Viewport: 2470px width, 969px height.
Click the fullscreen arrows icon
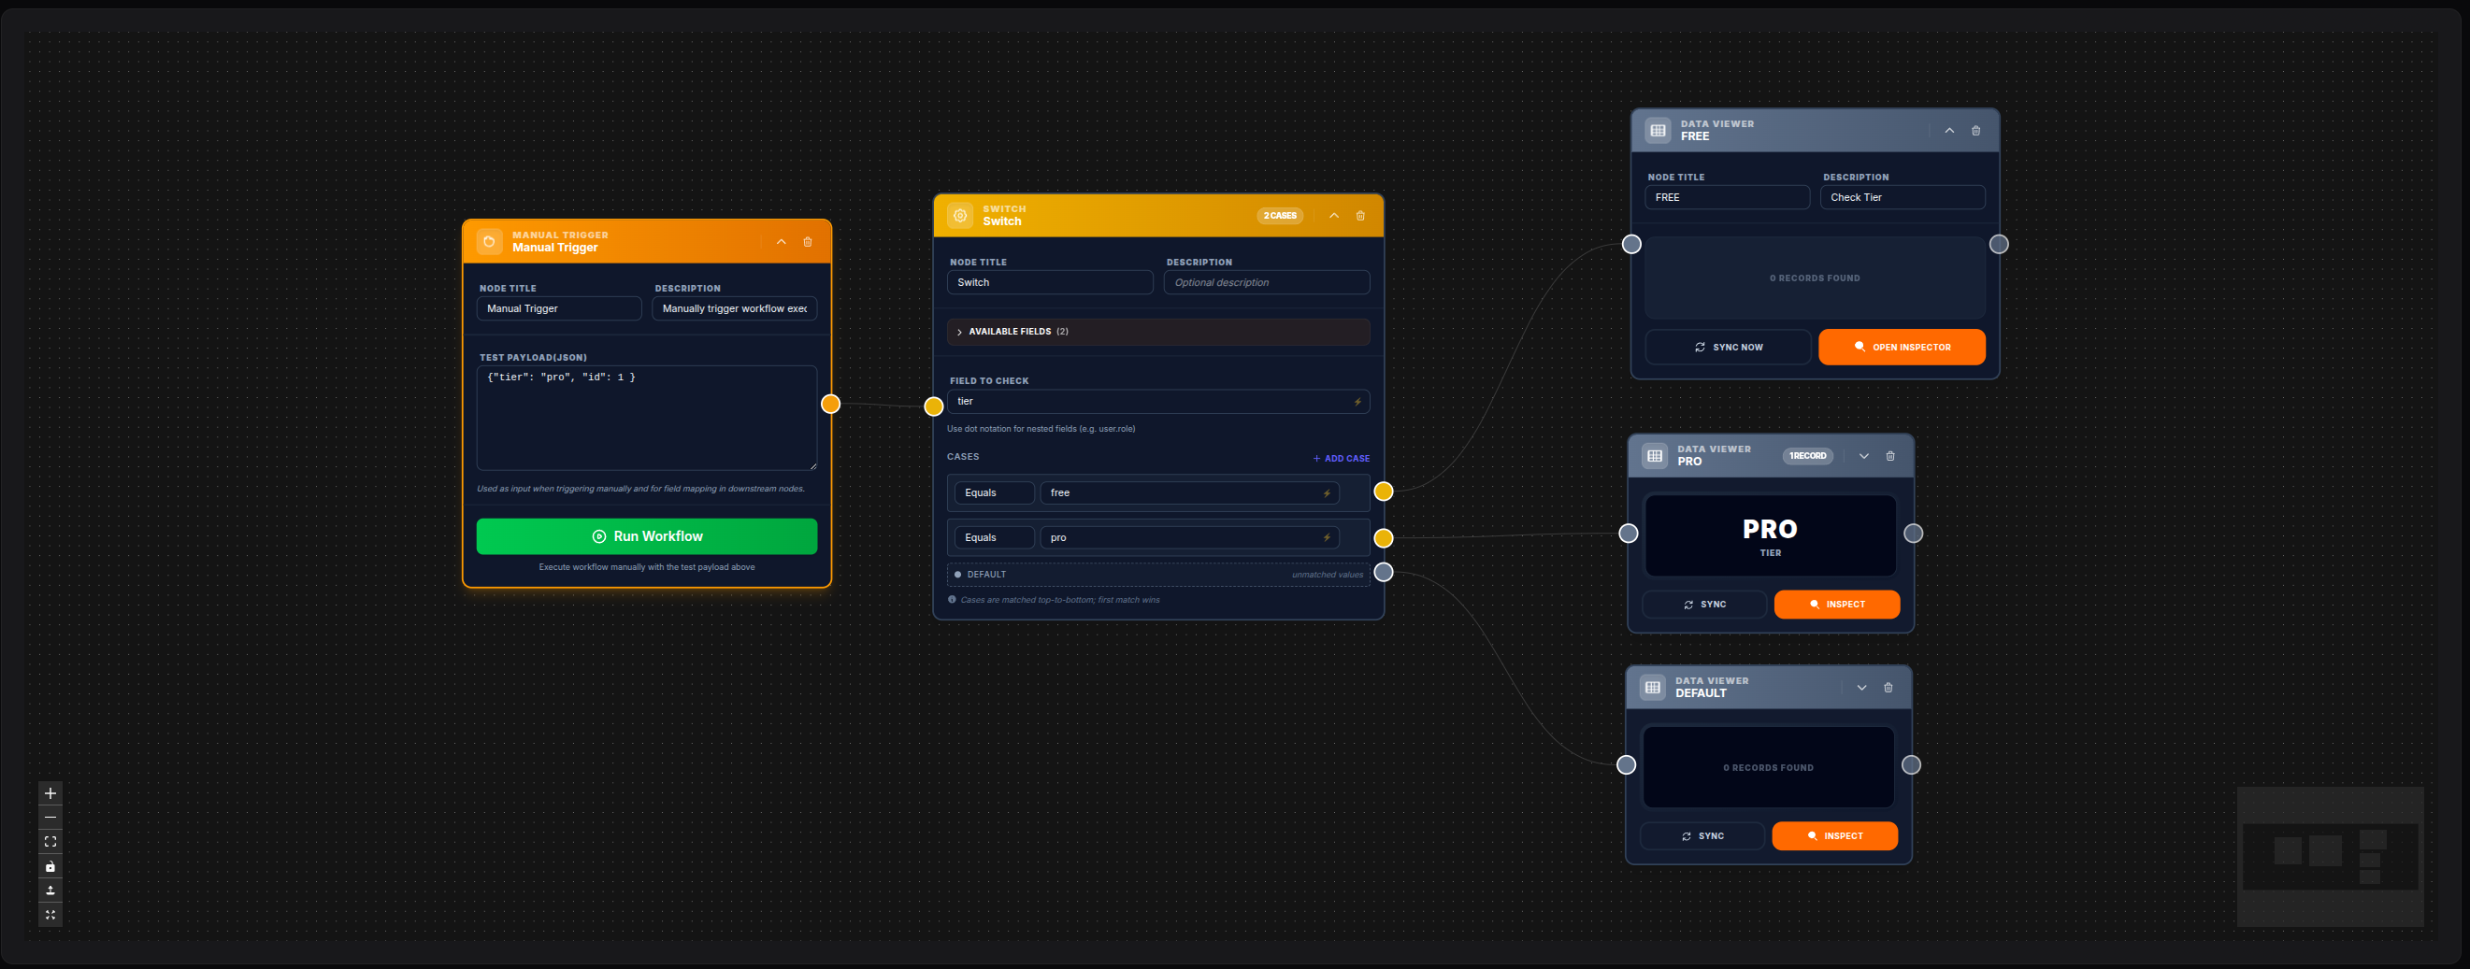click(x=50, y=916)
